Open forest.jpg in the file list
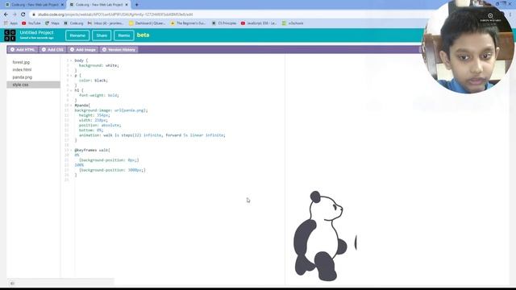The height and width of the screenshot is (290, 516). tap(21, 62)
